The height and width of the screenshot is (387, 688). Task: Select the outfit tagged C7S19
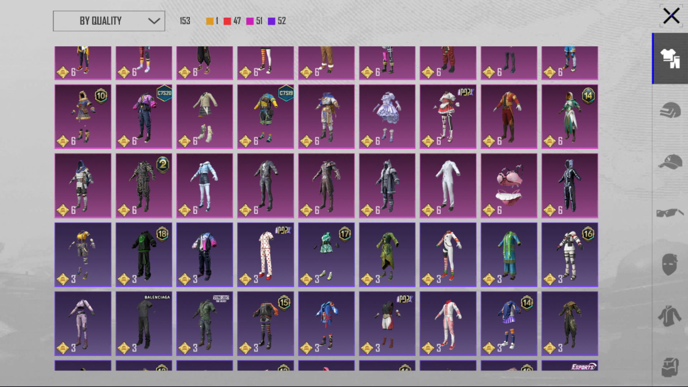pos(266,116)
